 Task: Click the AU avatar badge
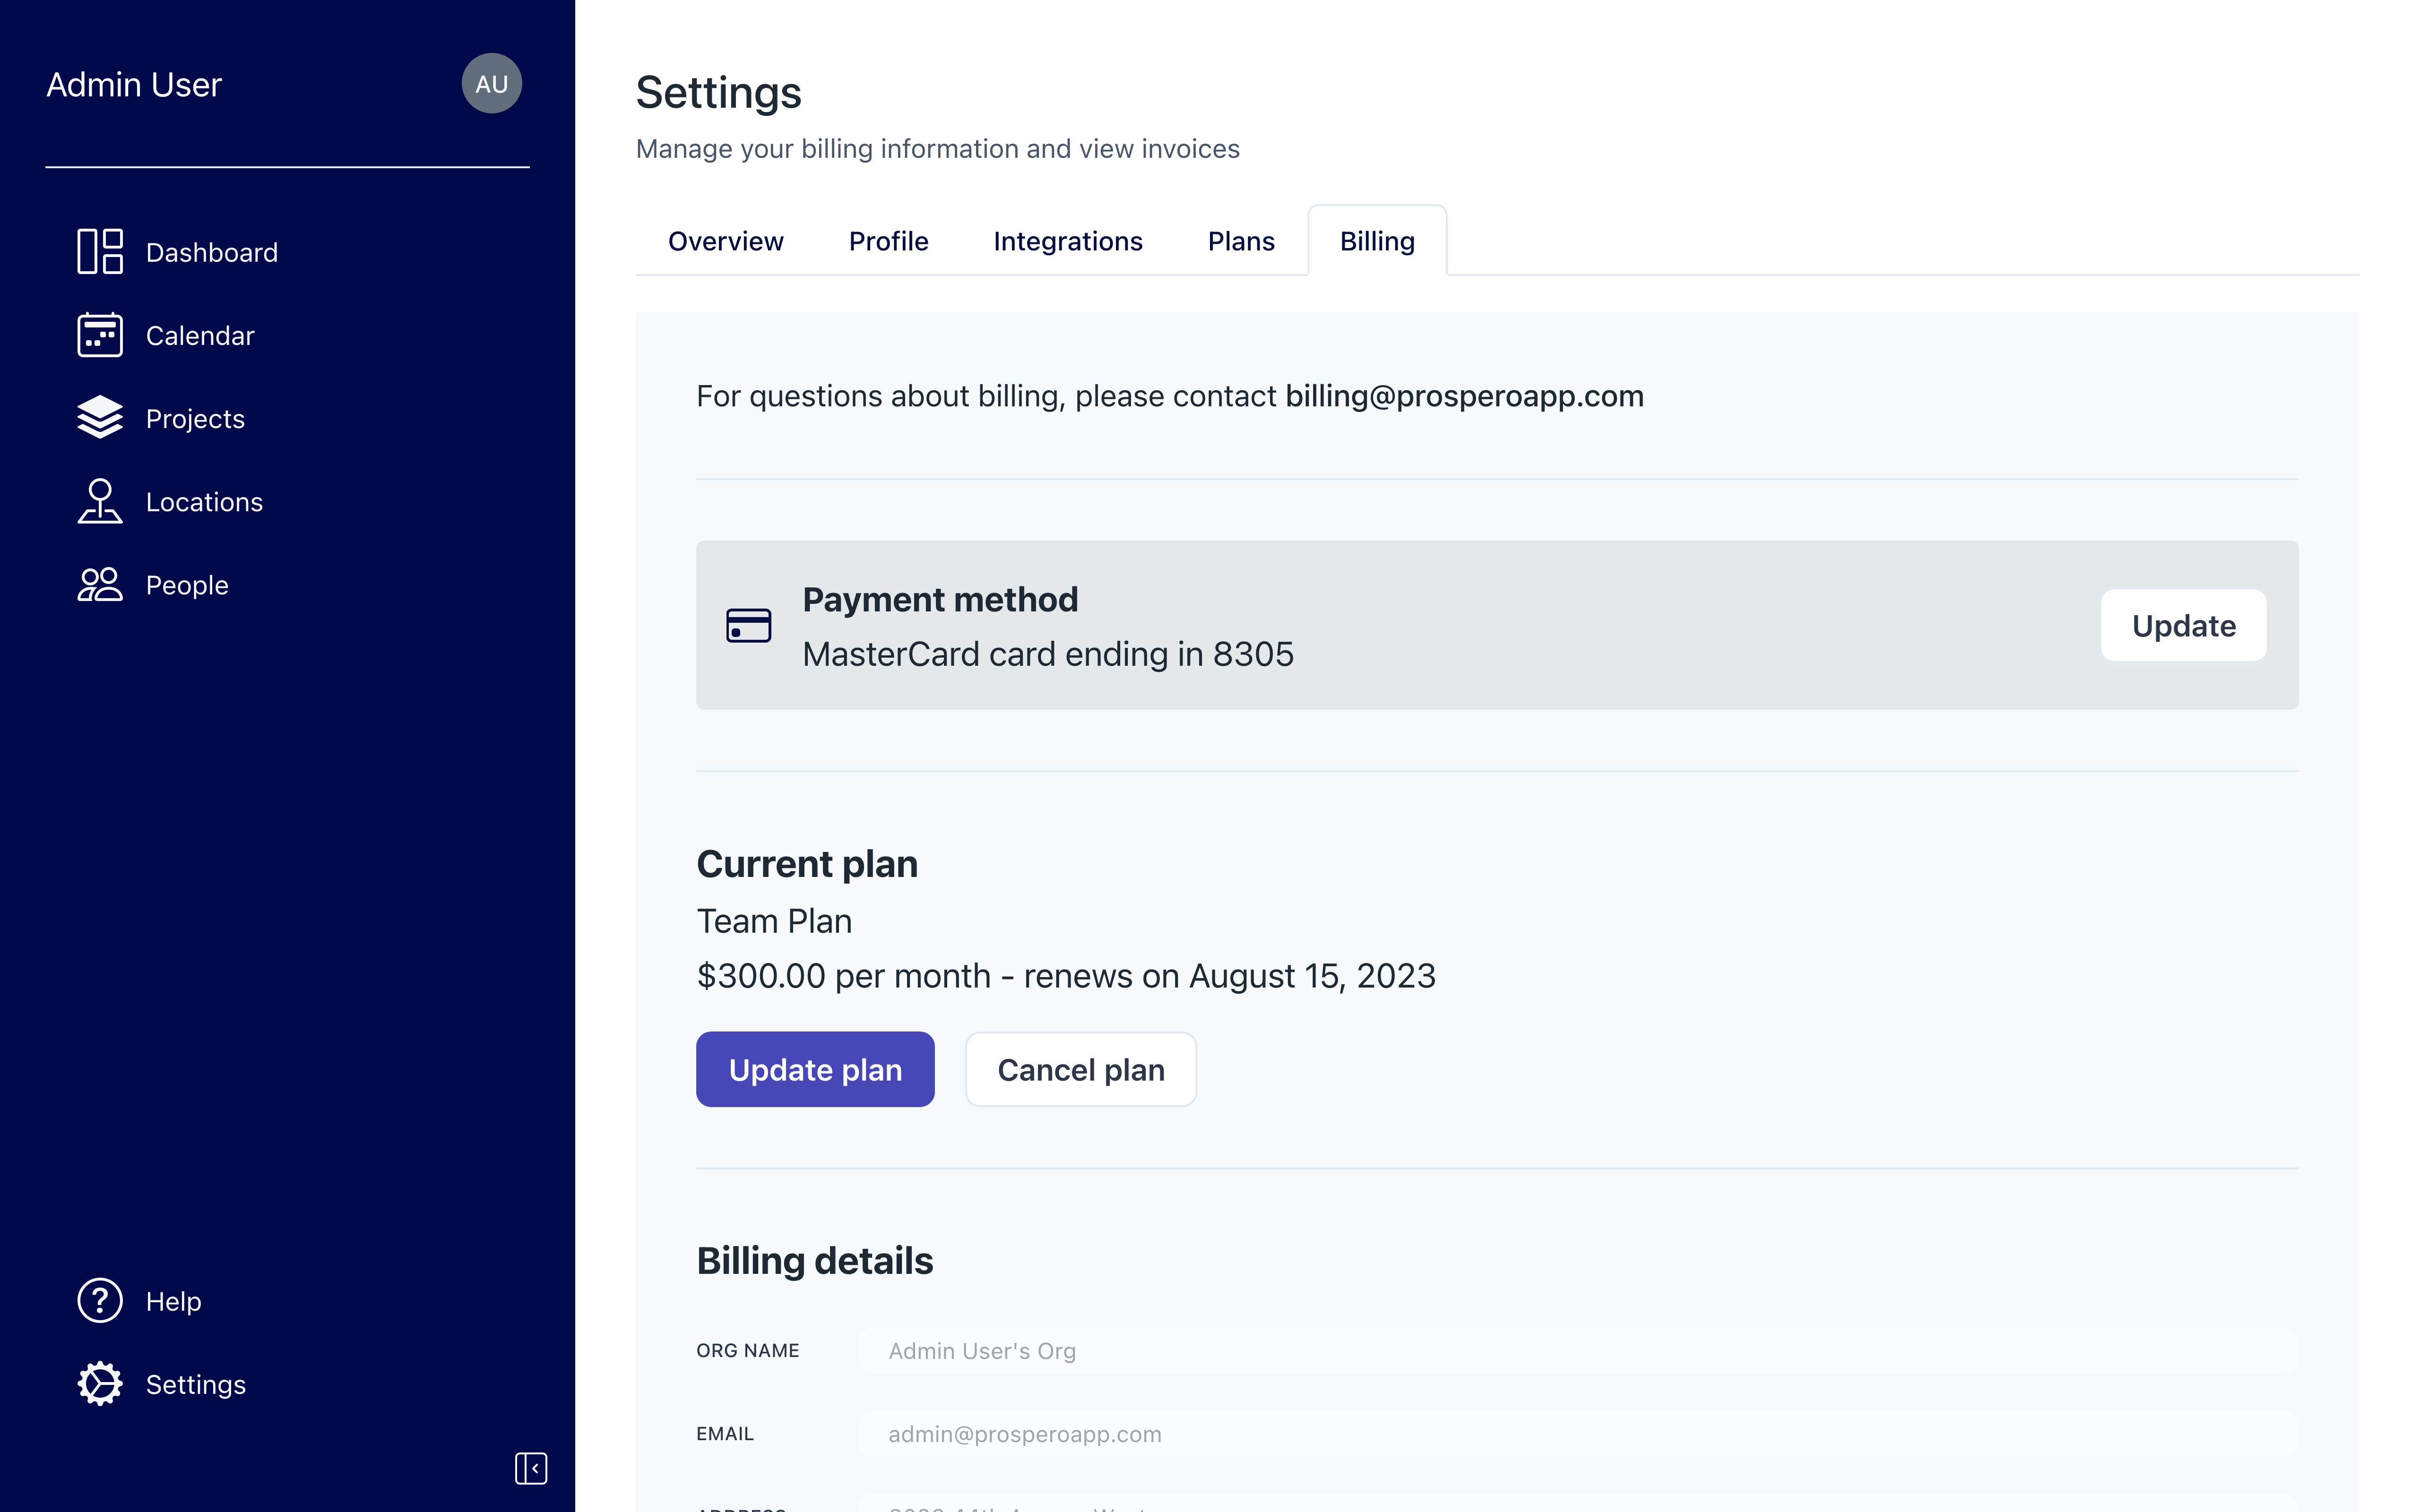(x=491, y=84)
